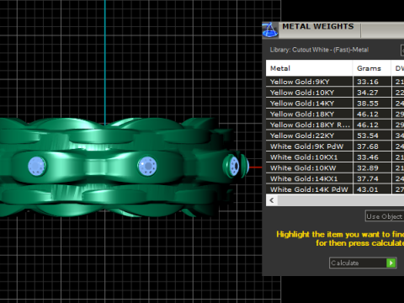404x303 pixels.
Task: Select the White Gold:10KW row
Action: (x=335, y=167)
